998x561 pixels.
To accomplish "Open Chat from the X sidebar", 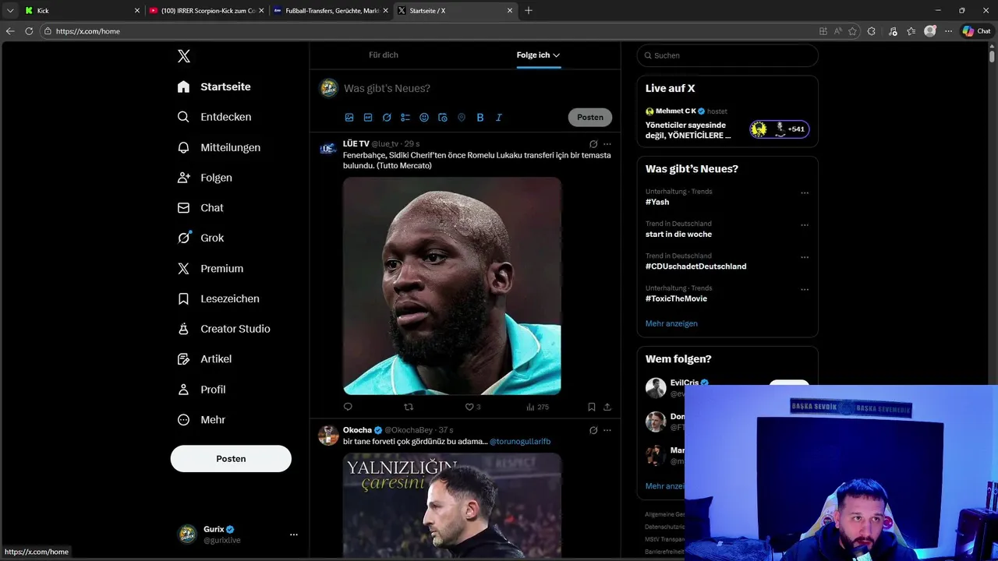I will 200,208.
